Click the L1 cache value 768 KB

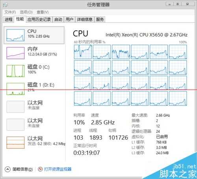pos(161,142)
